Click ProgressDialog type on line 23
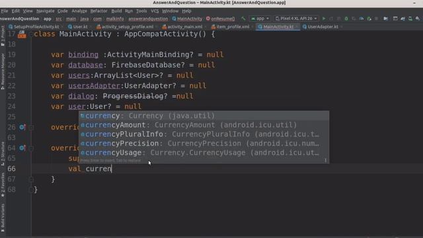 [134, 96]
